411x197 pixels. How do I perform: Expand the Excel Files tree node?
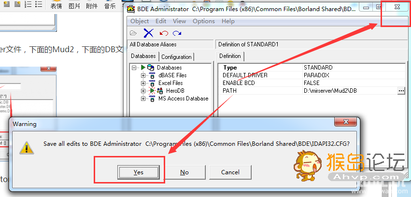[143, 84]
